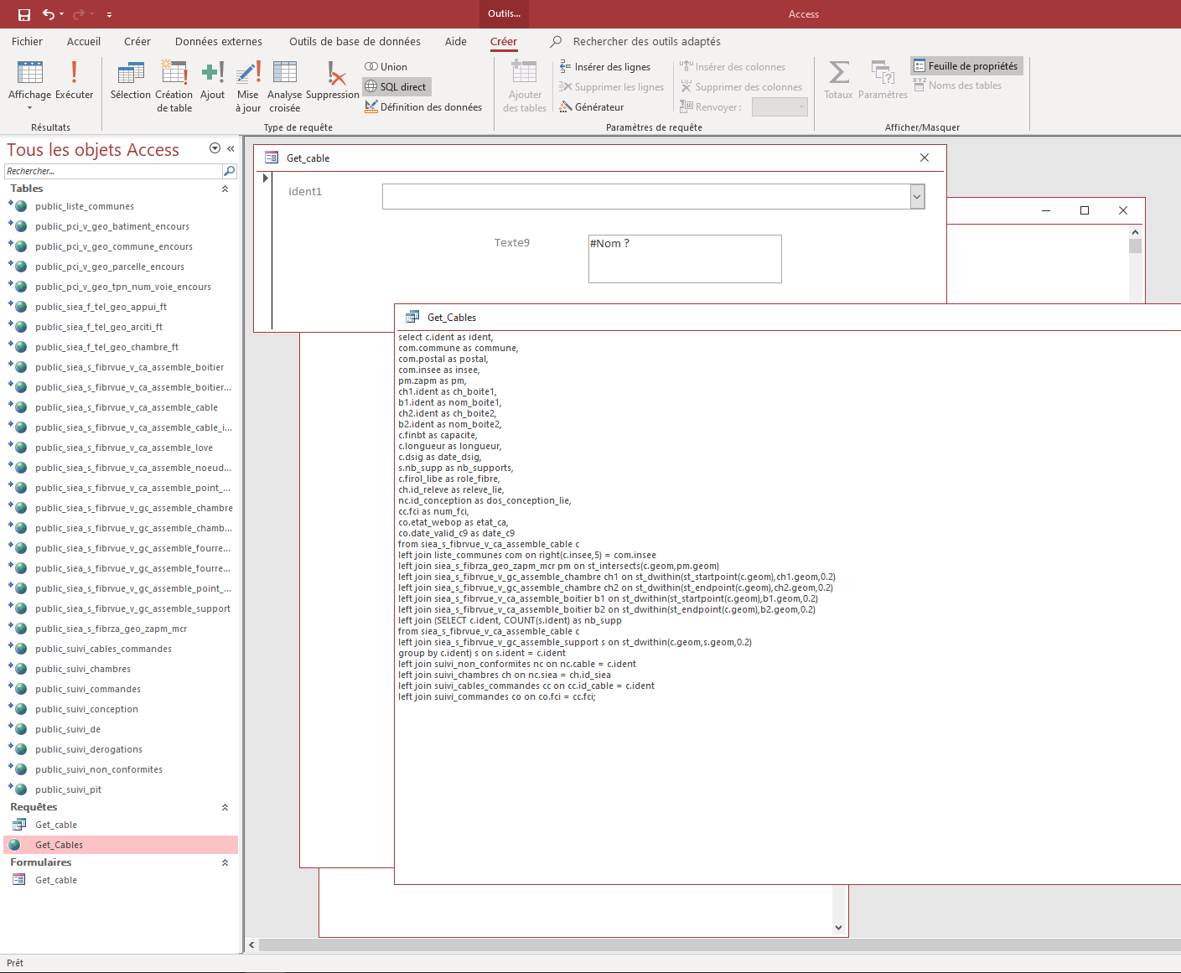Collapse the Tables group
This screenshot has width=1181, height=973.
click(x=225, y=189)
